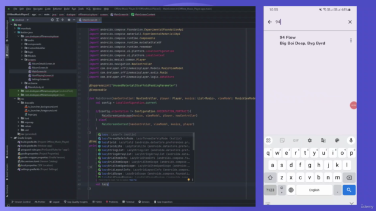Open the Bookmarks side tool window
The width and height of the screenshot is (376, 211).
click(7, 152)
